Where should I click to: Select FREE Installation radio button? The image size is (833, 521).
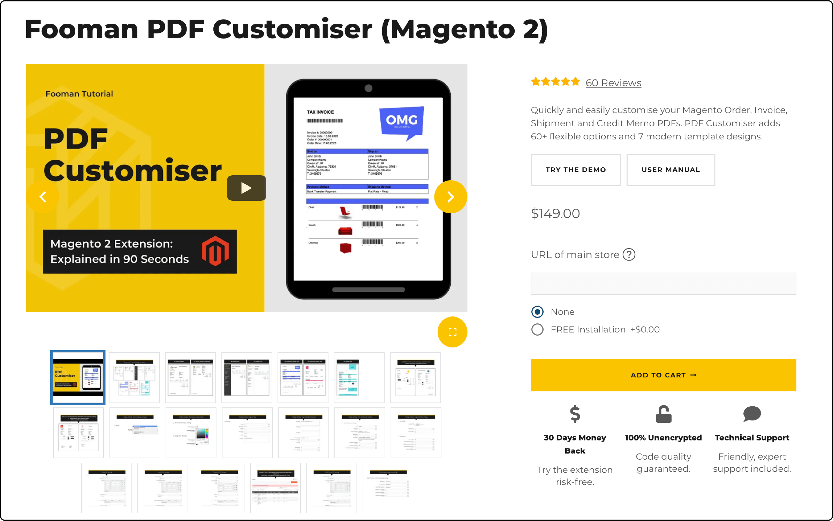pyautogui.click(x=537, y=329)
